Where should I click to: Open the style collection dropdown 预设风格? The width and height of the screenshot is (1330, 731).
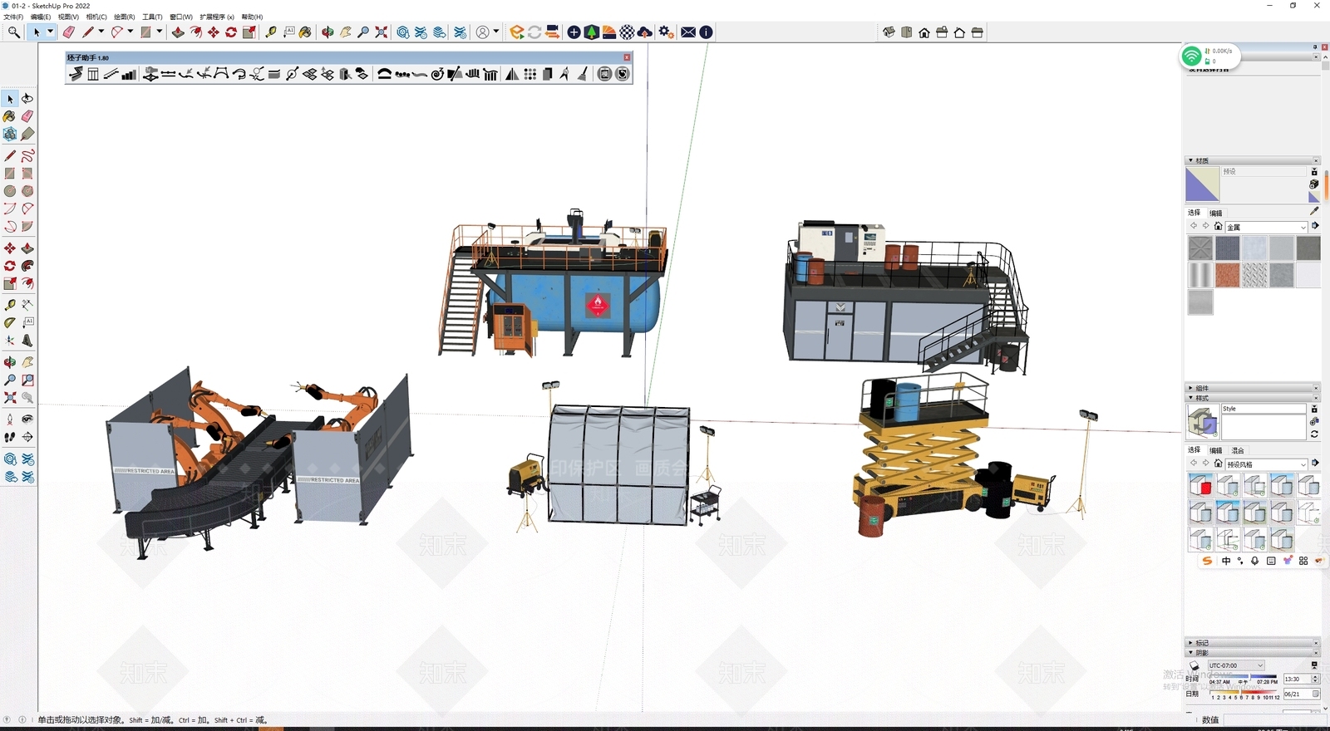[1267, 464]
